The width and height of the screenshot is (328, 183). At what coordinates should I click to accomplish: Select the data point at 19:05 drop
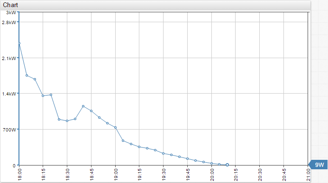click(x=123, y=141)
